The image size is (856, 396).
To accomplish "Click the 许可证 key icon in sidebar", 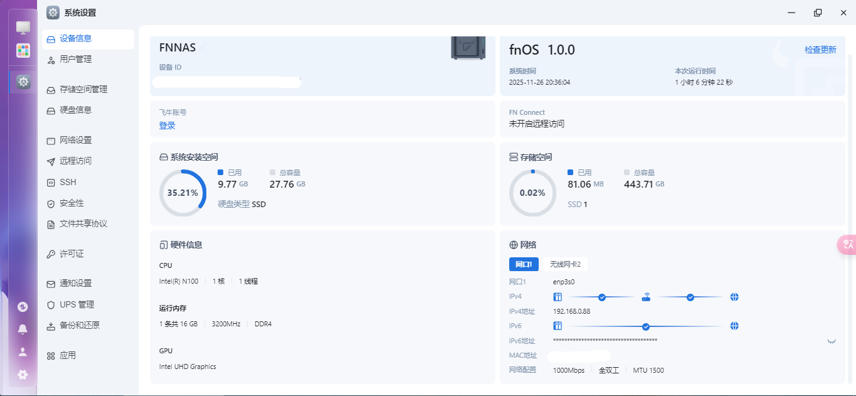I will pos(51,254).
